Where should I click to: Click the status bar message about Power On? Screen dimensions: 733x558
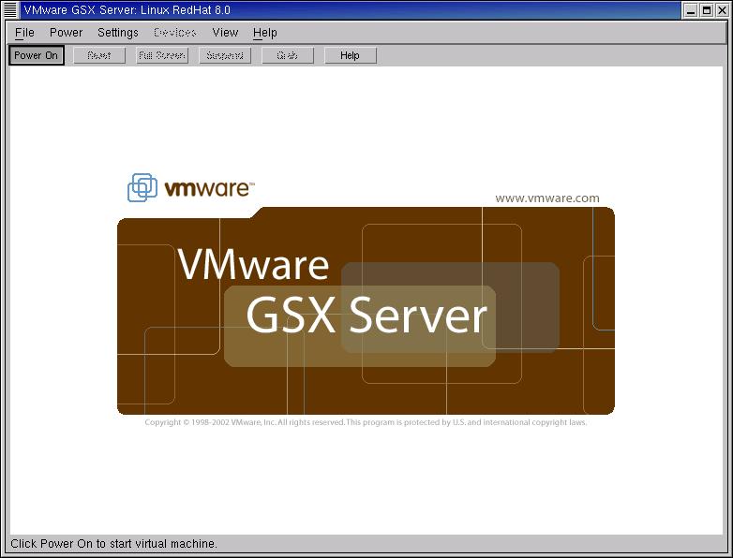coord(113,544)
